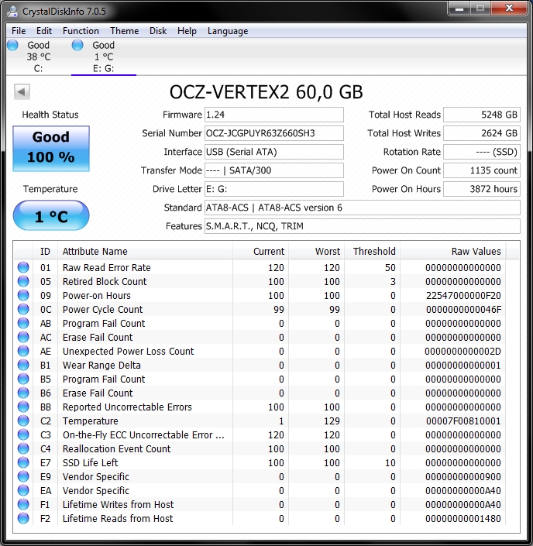Click status orb for B5 Program Fail Count
The height and width of the screenshot is (546, 533).
click(x=23, y=379)
